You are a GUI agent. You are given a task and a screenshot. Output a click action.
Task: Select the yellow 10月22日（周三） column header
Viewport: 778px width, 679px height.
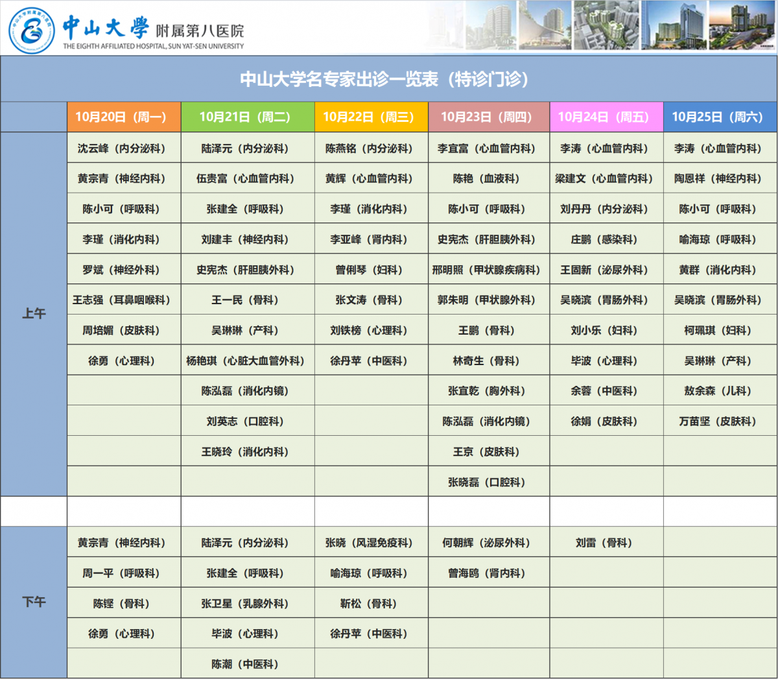tap(371, 117)
